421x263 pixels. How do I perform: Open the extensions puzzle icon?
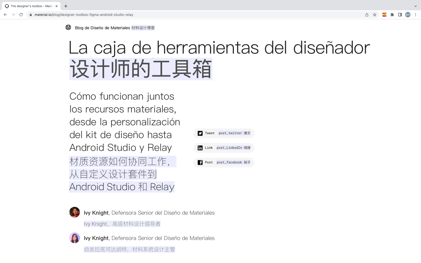392,15
